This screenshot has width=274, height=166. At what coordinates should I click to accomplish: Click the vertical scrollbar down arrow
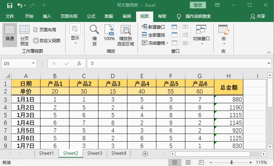click(x=270, y=146)
